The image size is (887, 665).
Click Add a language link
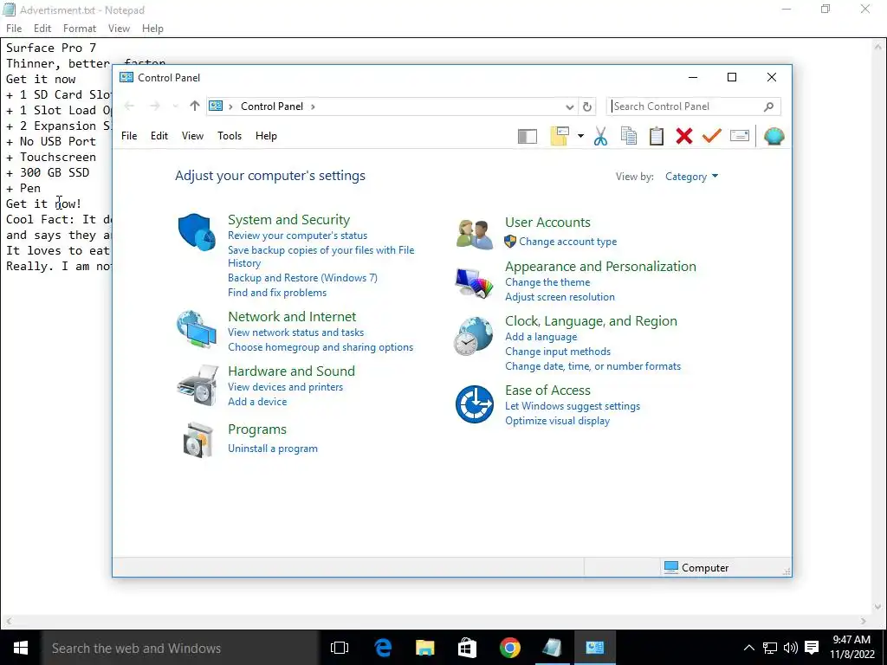541,337
